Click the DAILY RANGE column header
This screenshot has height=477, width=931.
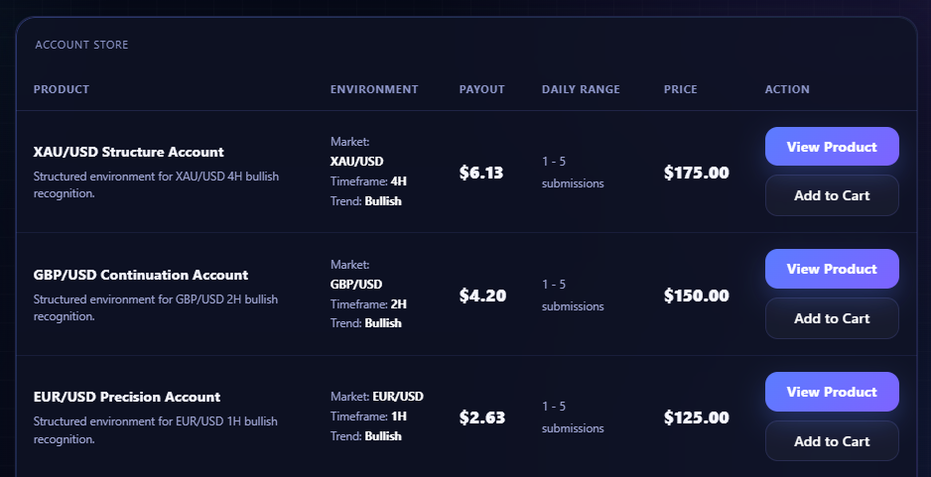[581, 89]
